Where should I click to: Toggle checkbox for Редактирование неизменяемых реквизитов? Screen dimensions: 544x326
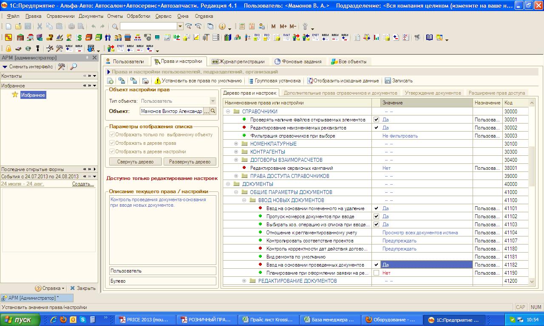376,128
